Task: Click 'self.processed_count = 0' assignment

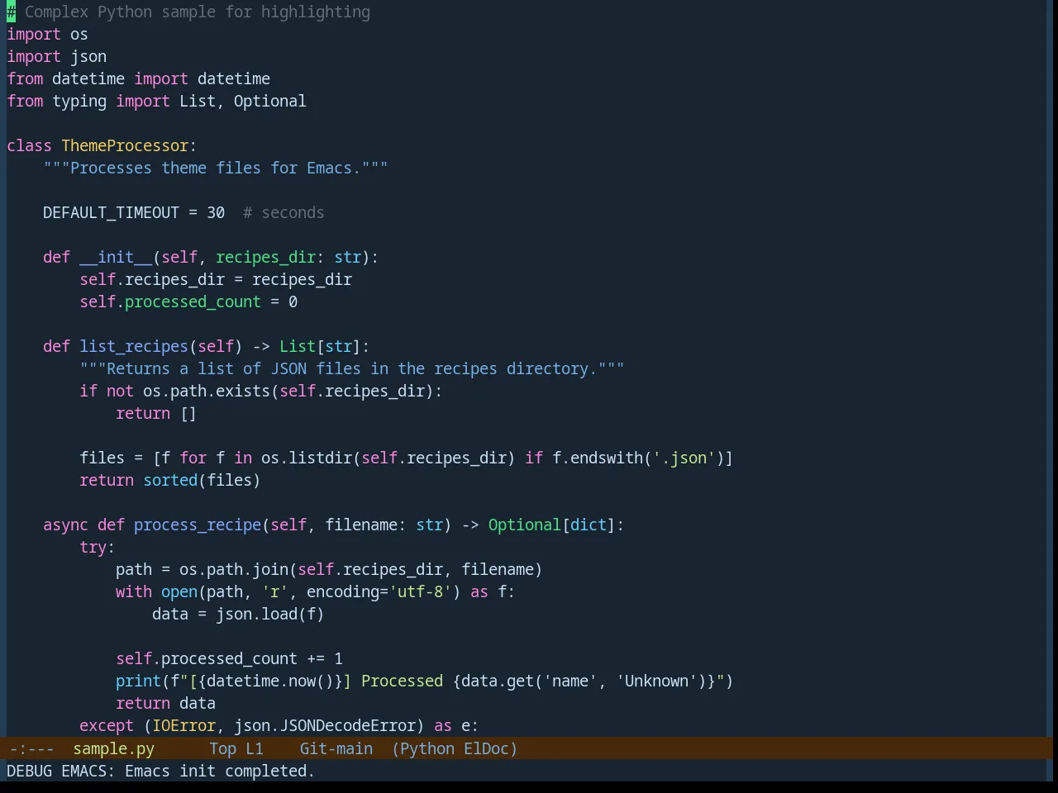Action: tap(188, 302)
